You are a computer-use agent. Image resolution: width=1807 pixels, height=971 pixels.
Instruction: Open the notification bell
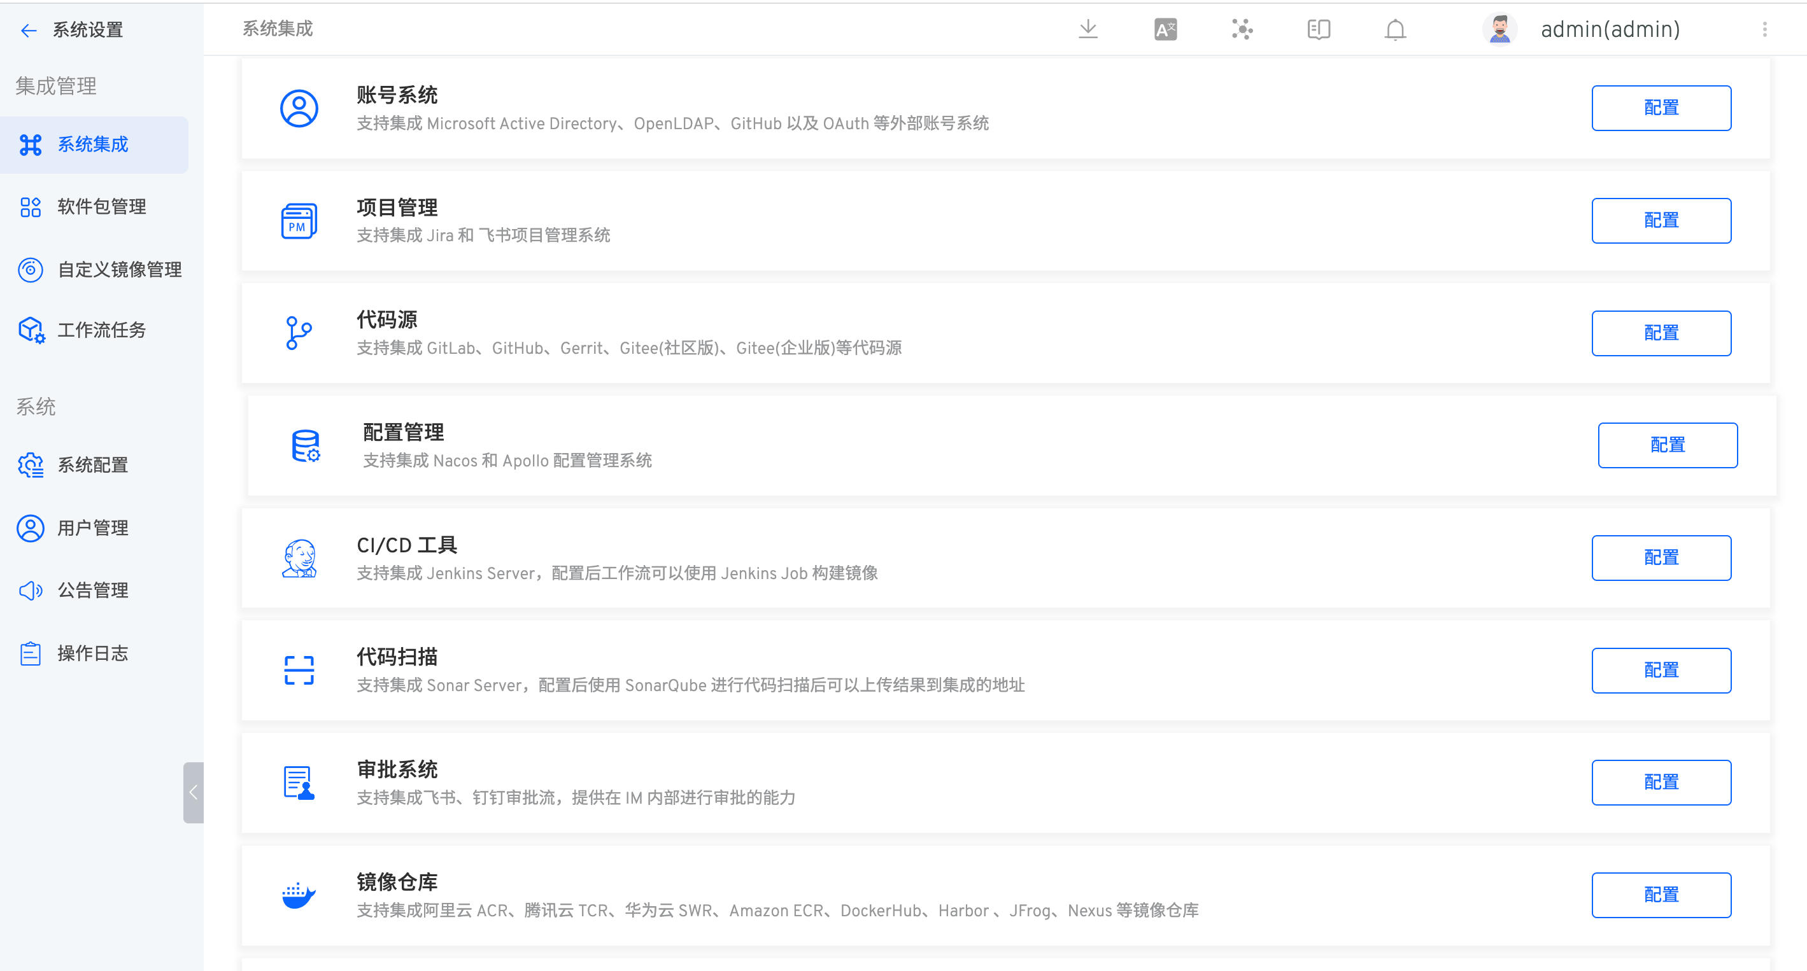(x=1395, y=30)
